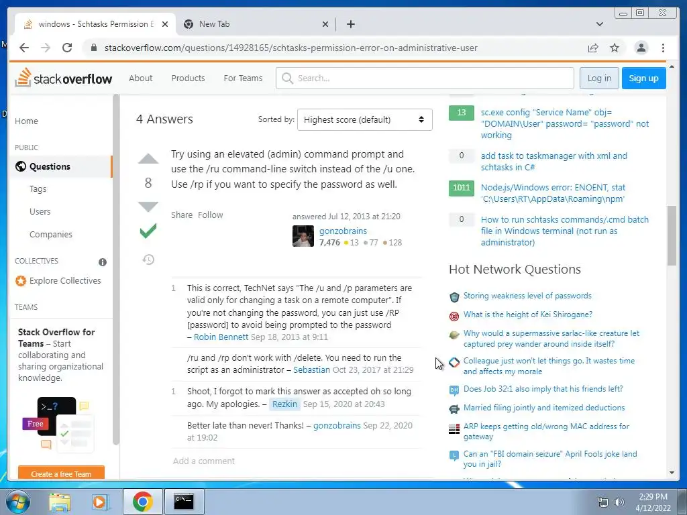Open Sebastian's profile link
The height and width of the screenshot is (515, 687).
[x=311, y=369]
